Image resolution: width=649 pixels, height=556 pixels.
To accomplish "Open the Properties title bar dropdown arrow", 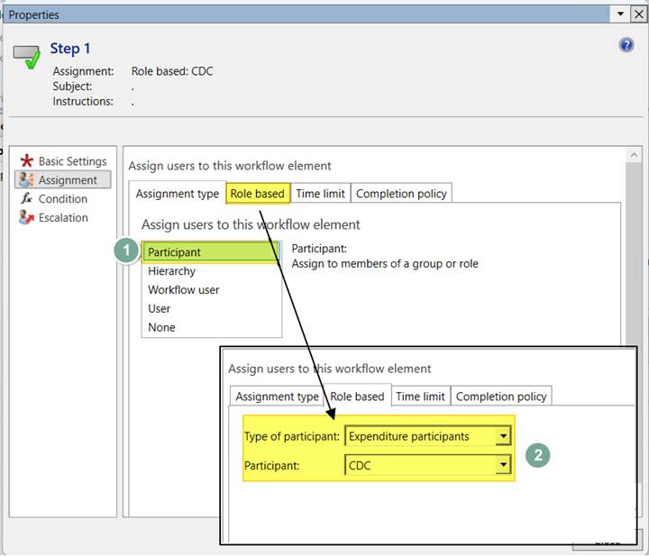I will [x=619, y=14].
